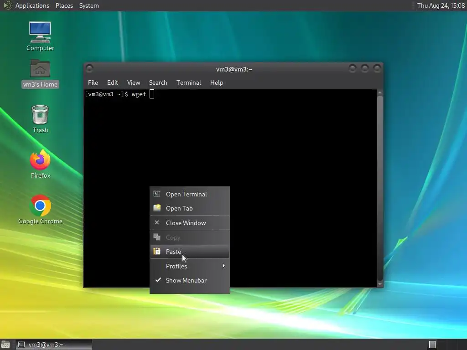The width and height of the screenshot is (467, 350).
Task: Open the terminal Search menu
Action: (x=158, y=82)
